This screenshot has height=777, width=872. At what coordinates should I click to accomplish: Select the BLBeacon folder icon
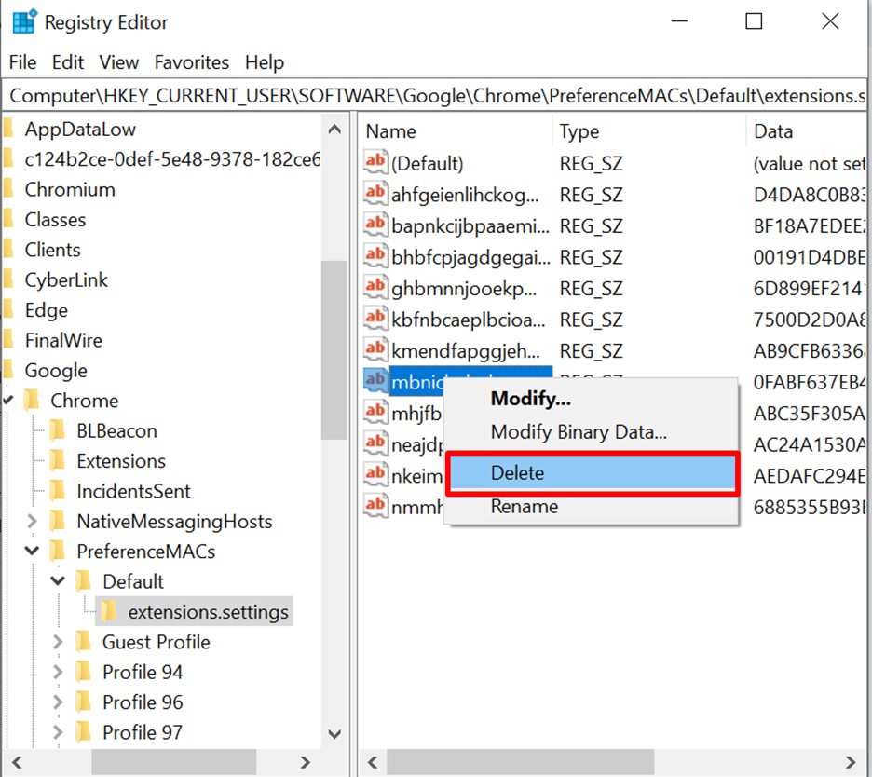click(x=58, y=430)
